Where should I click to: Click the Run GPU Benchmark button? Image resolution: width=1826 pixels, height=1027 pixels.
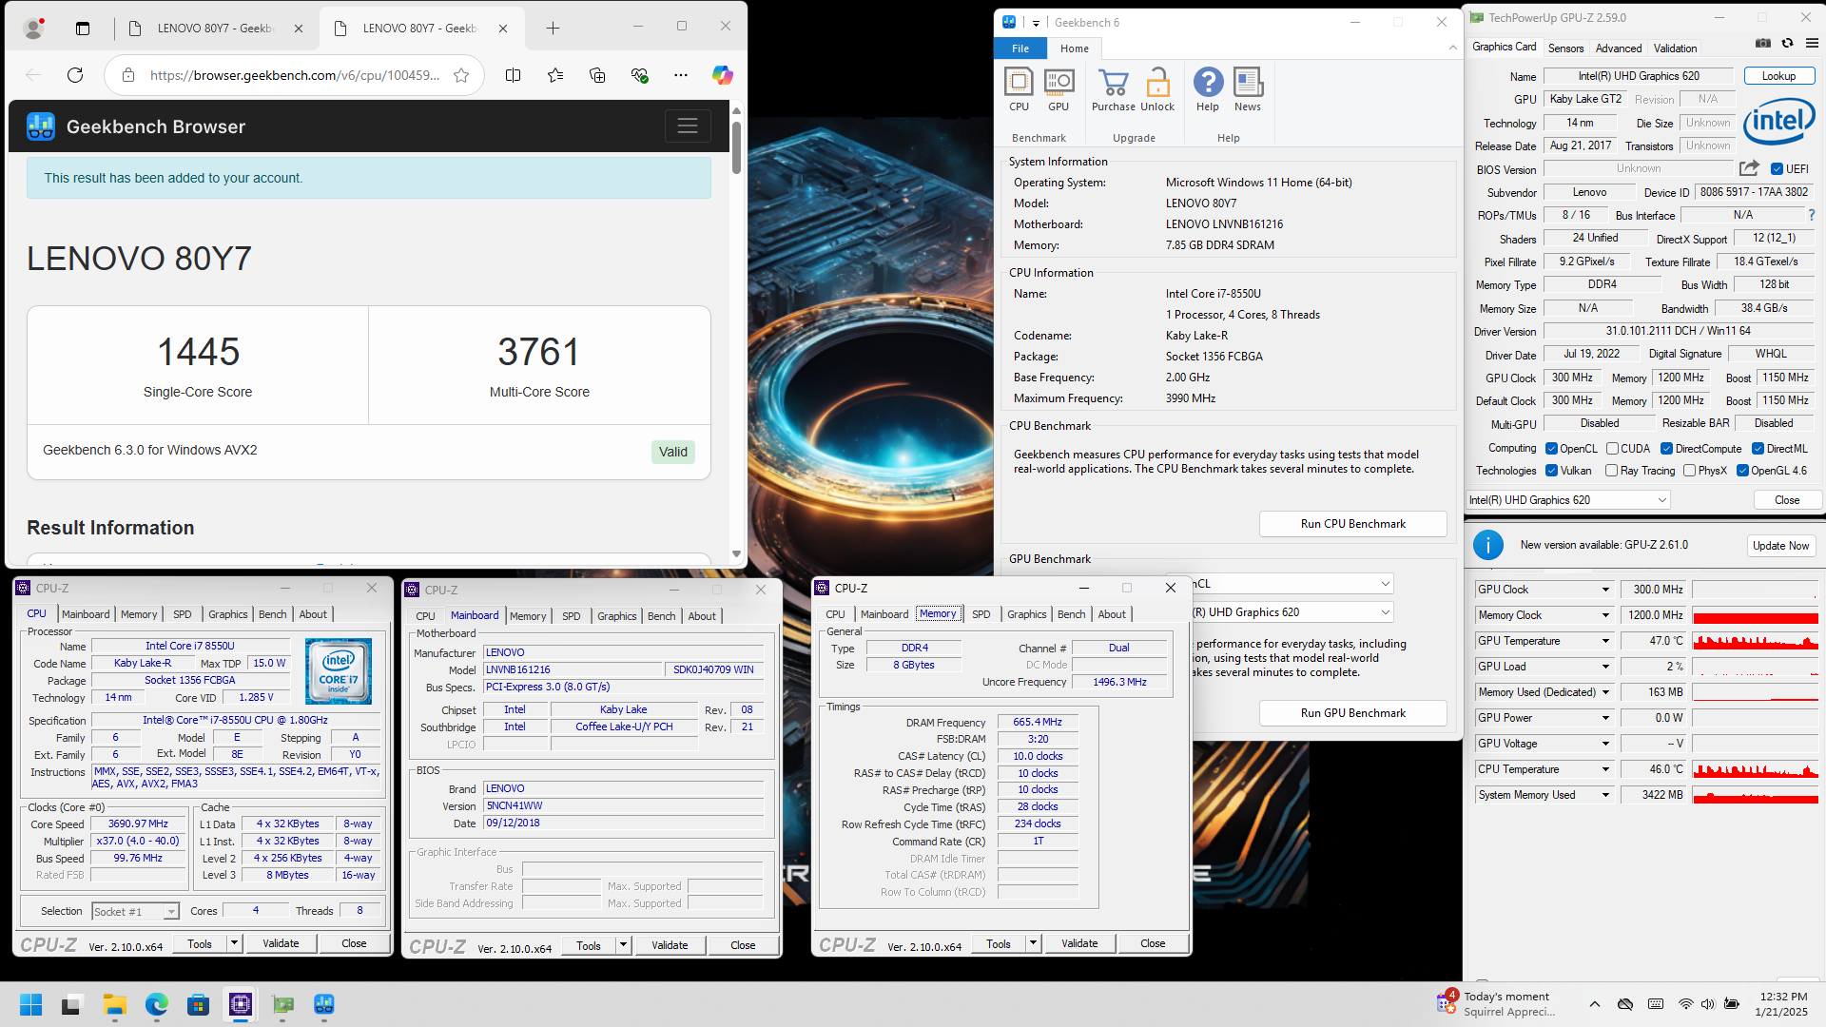[x=1352, y=713]
